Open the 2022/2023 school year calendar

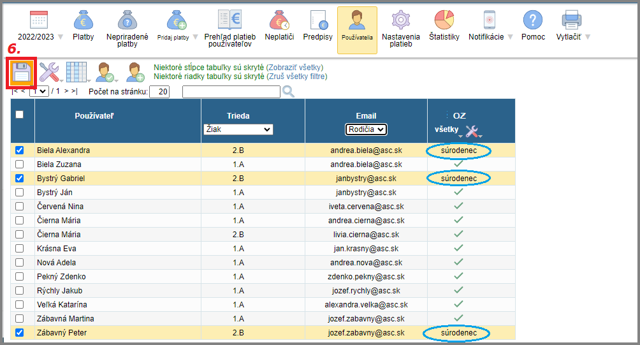[x=39, y=20]
